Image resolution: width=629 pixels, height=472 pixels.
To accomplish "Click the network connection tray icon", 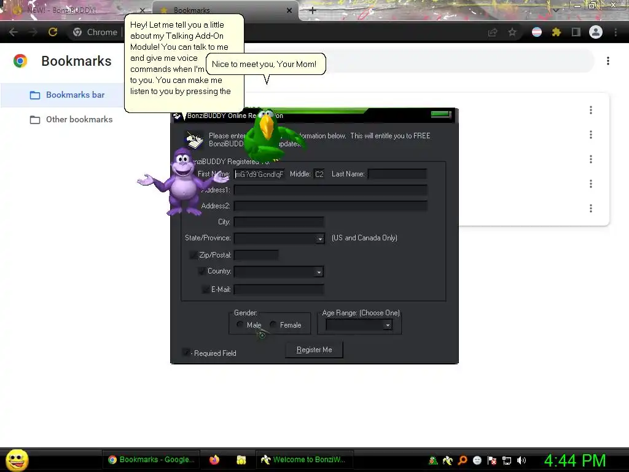I will click(x=507, y=460).
